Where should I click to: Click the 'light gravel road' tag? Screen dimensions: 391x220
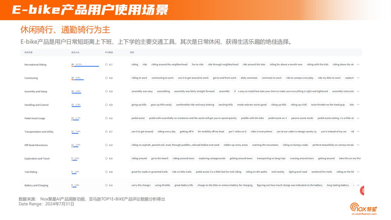pos(298,172)
